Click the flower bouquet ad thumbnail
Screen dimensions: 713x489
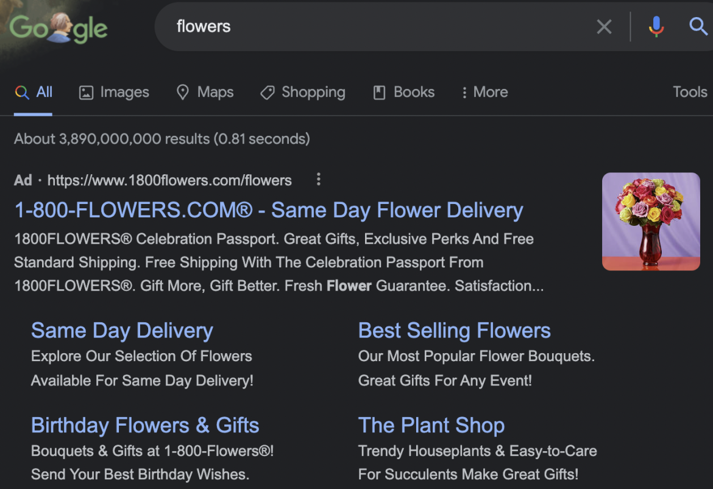coord(651,221)
